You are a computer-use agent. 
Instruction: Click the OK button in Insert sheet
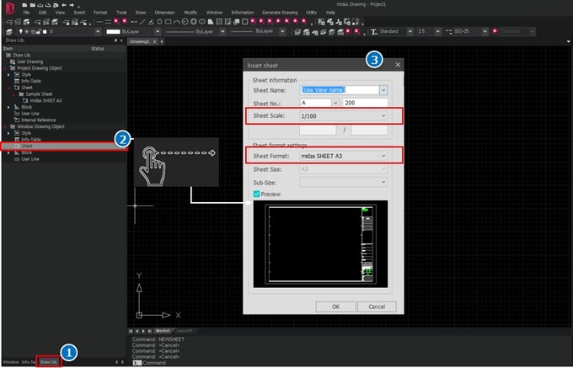(335, 307)
